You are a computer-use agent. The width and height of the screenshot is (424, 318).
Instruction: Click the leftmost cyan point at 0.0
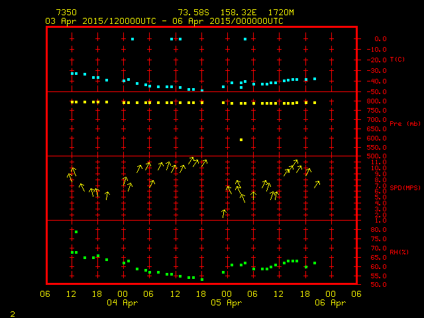coord(132,39)
